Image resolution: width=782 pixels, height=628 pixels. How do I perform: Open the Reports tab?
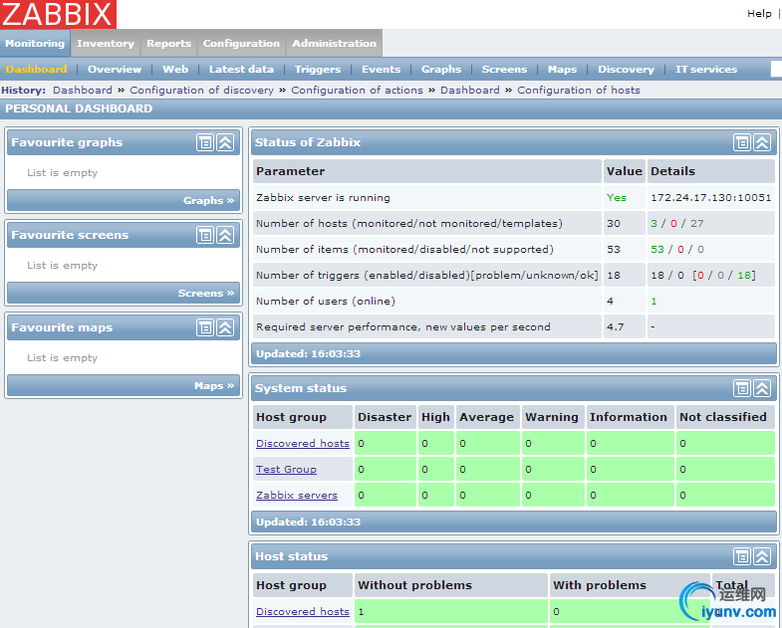pos(168,44)
